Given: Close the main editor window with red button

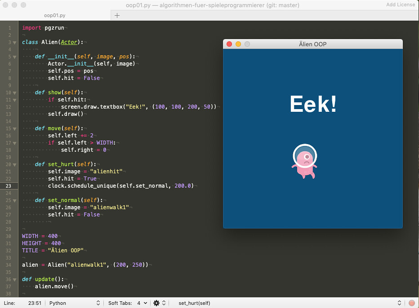Looking at the screenshot, I should (x=5, y=5).
